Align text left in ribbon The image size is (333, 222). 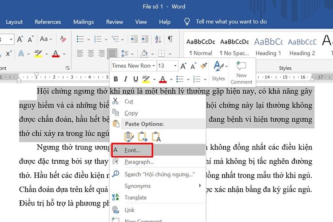80,53
